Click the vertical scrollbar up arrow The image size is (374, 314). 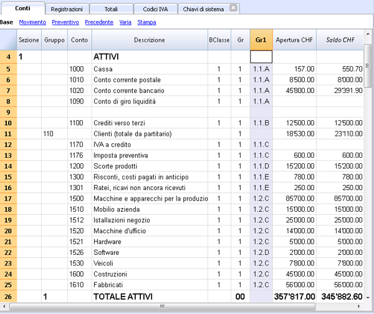pyautogui.click(x=368, y=34)
